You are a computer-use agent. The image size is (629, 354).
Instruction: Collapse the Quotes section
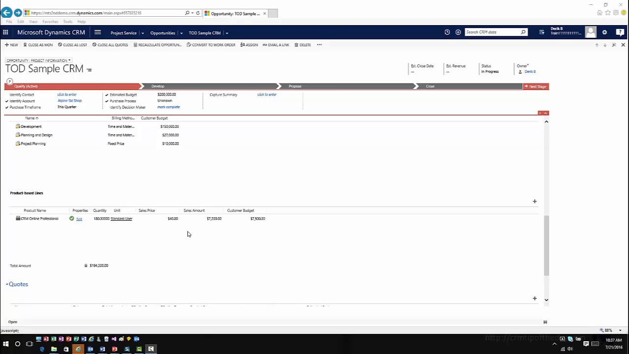pyautogui.click(x=7, y=284)
